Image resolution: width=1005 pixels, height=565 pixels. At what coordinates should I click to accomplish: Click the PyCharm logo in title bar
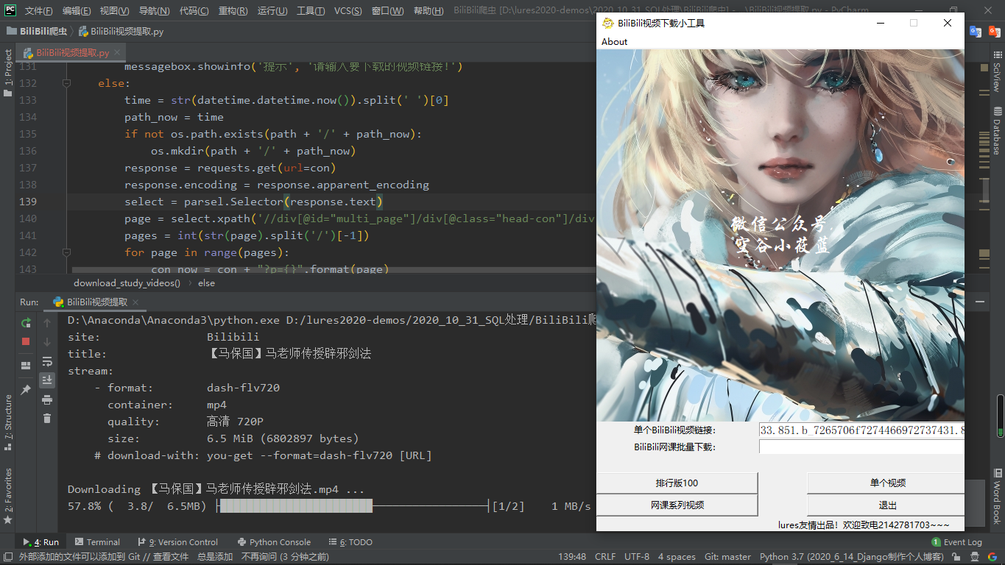pos(10,10)
